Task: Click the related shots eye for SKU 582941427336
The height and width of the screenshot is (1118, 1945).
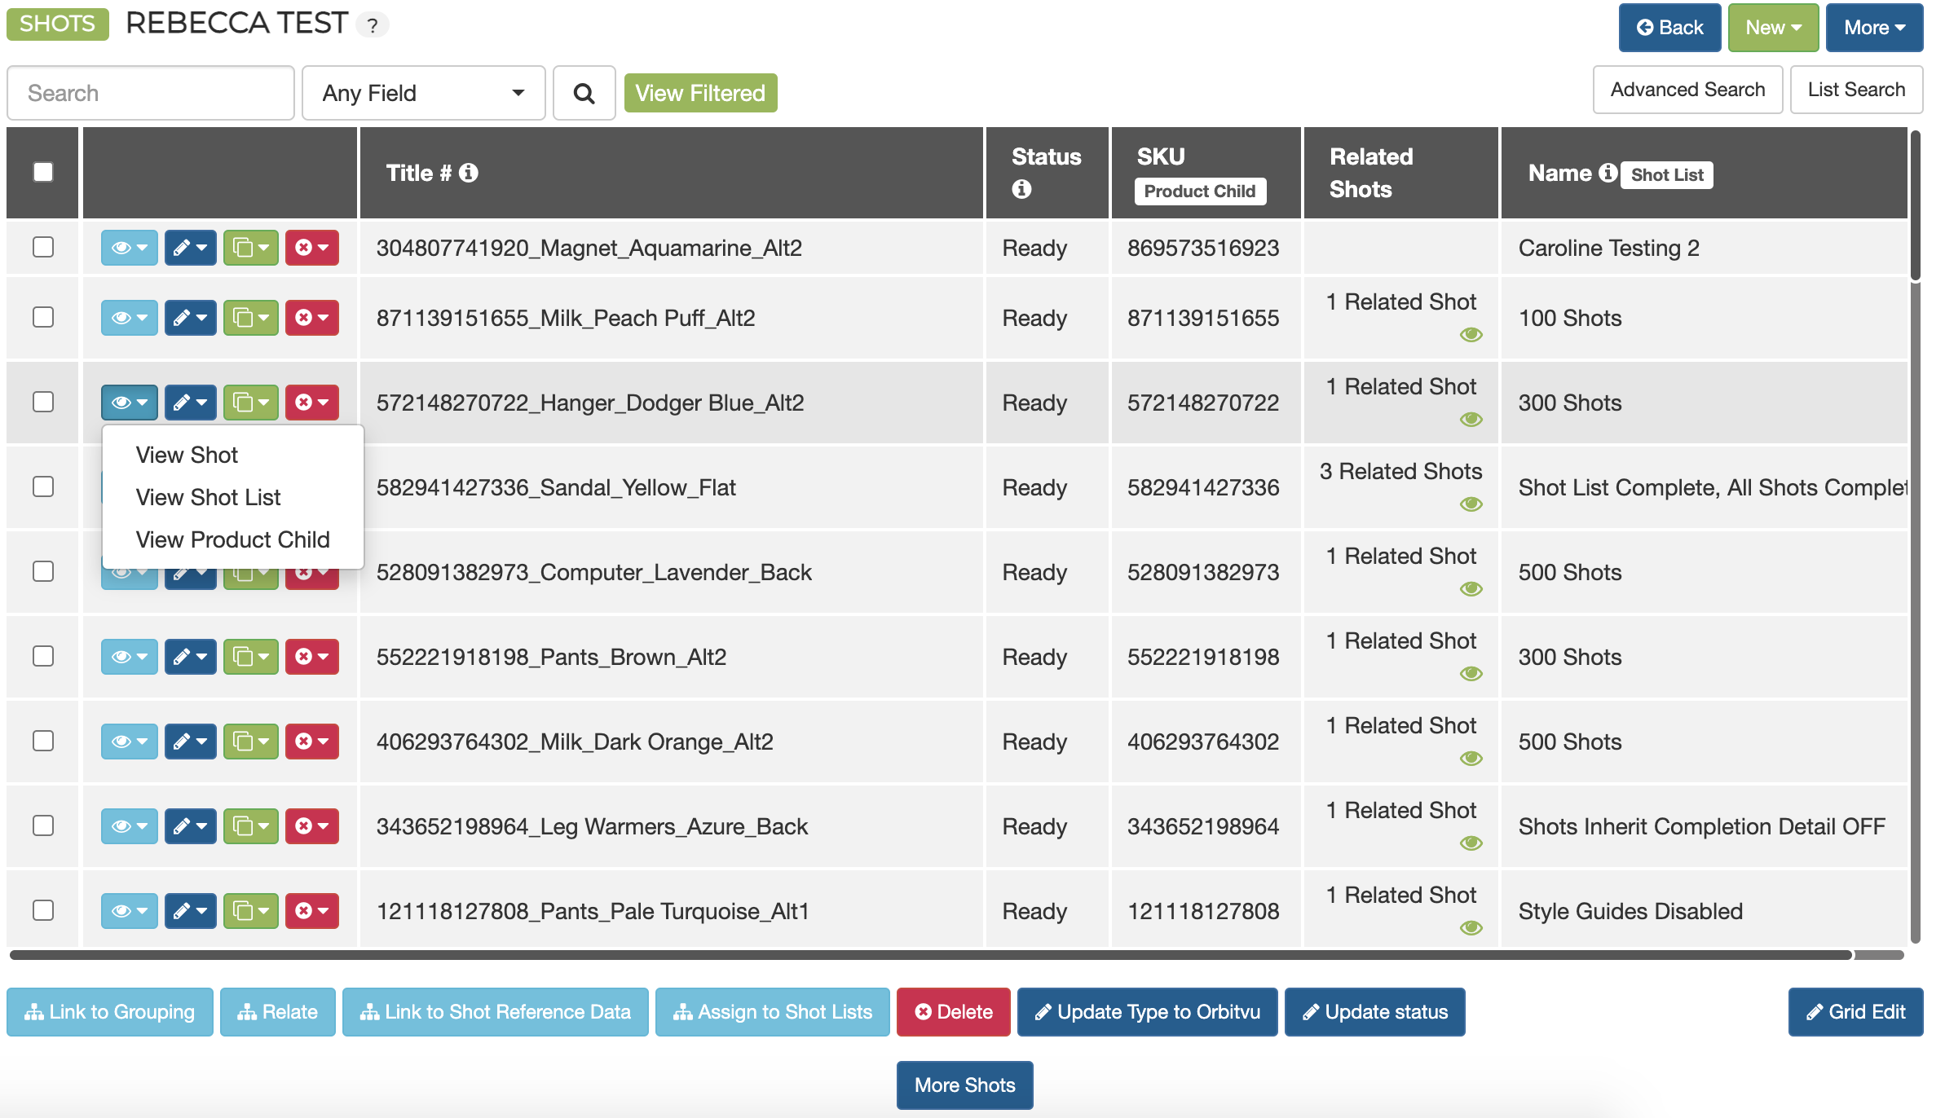Action: click(1471, 504)
